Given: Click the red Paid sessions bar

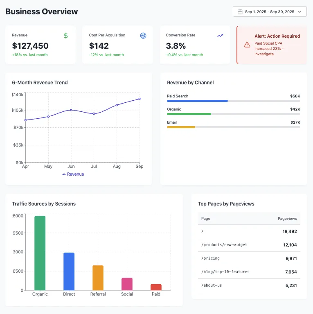Looking at the screenshot, I should click(156, 287).
